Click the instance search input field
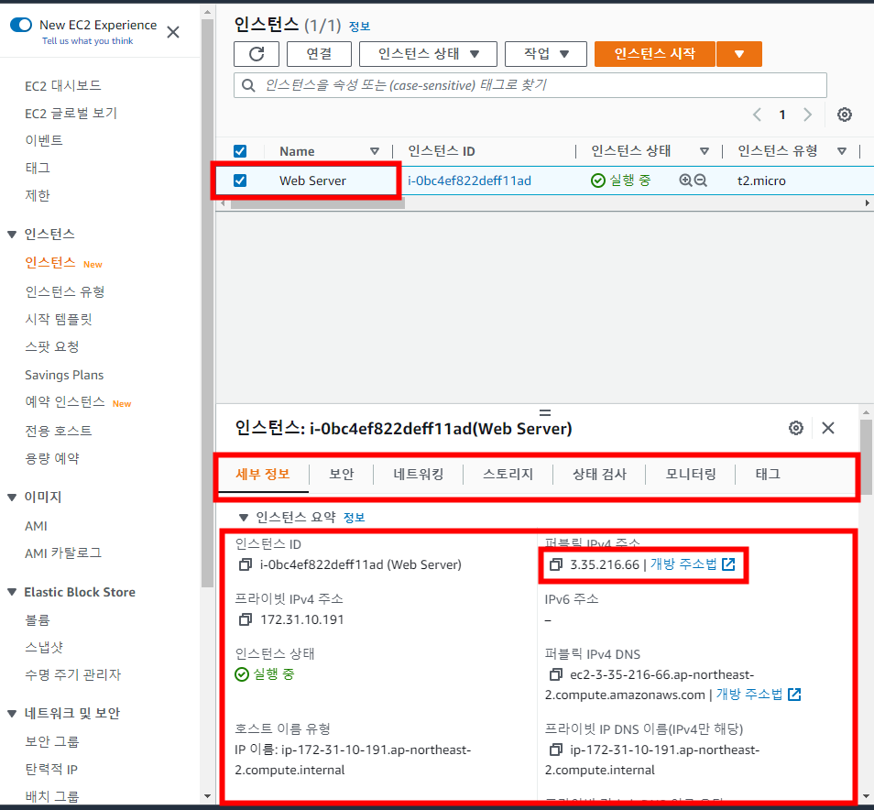The height and width of the screenshot is (810, 874). point(530,85)
